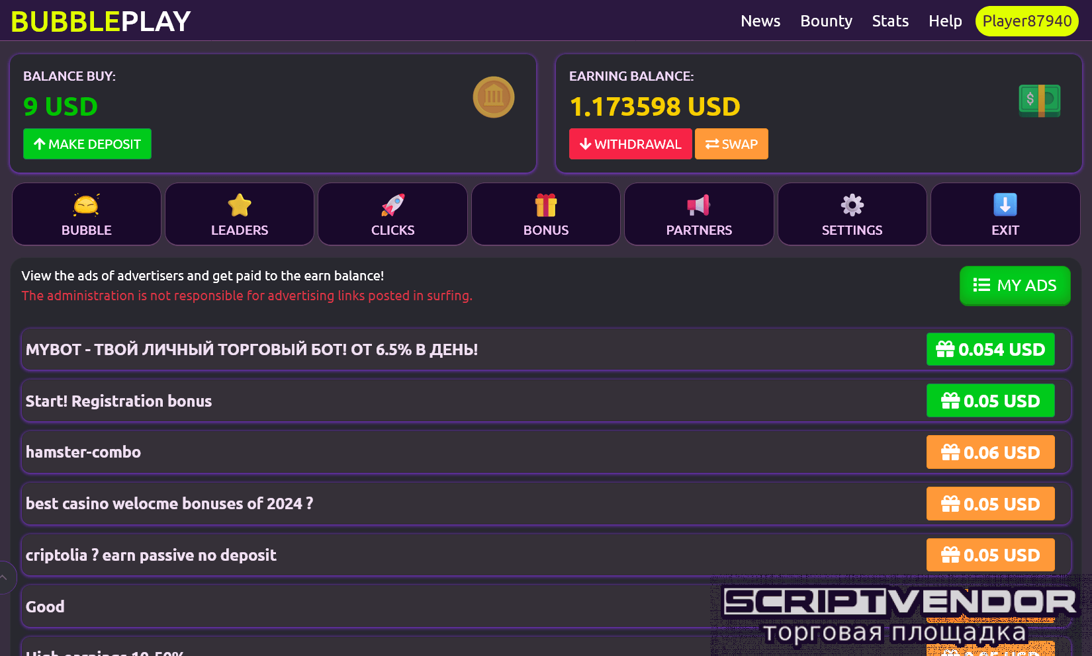Click the Exit download-arrow icon
This screenshot has height=656, width=1092.
point(1005,206)
